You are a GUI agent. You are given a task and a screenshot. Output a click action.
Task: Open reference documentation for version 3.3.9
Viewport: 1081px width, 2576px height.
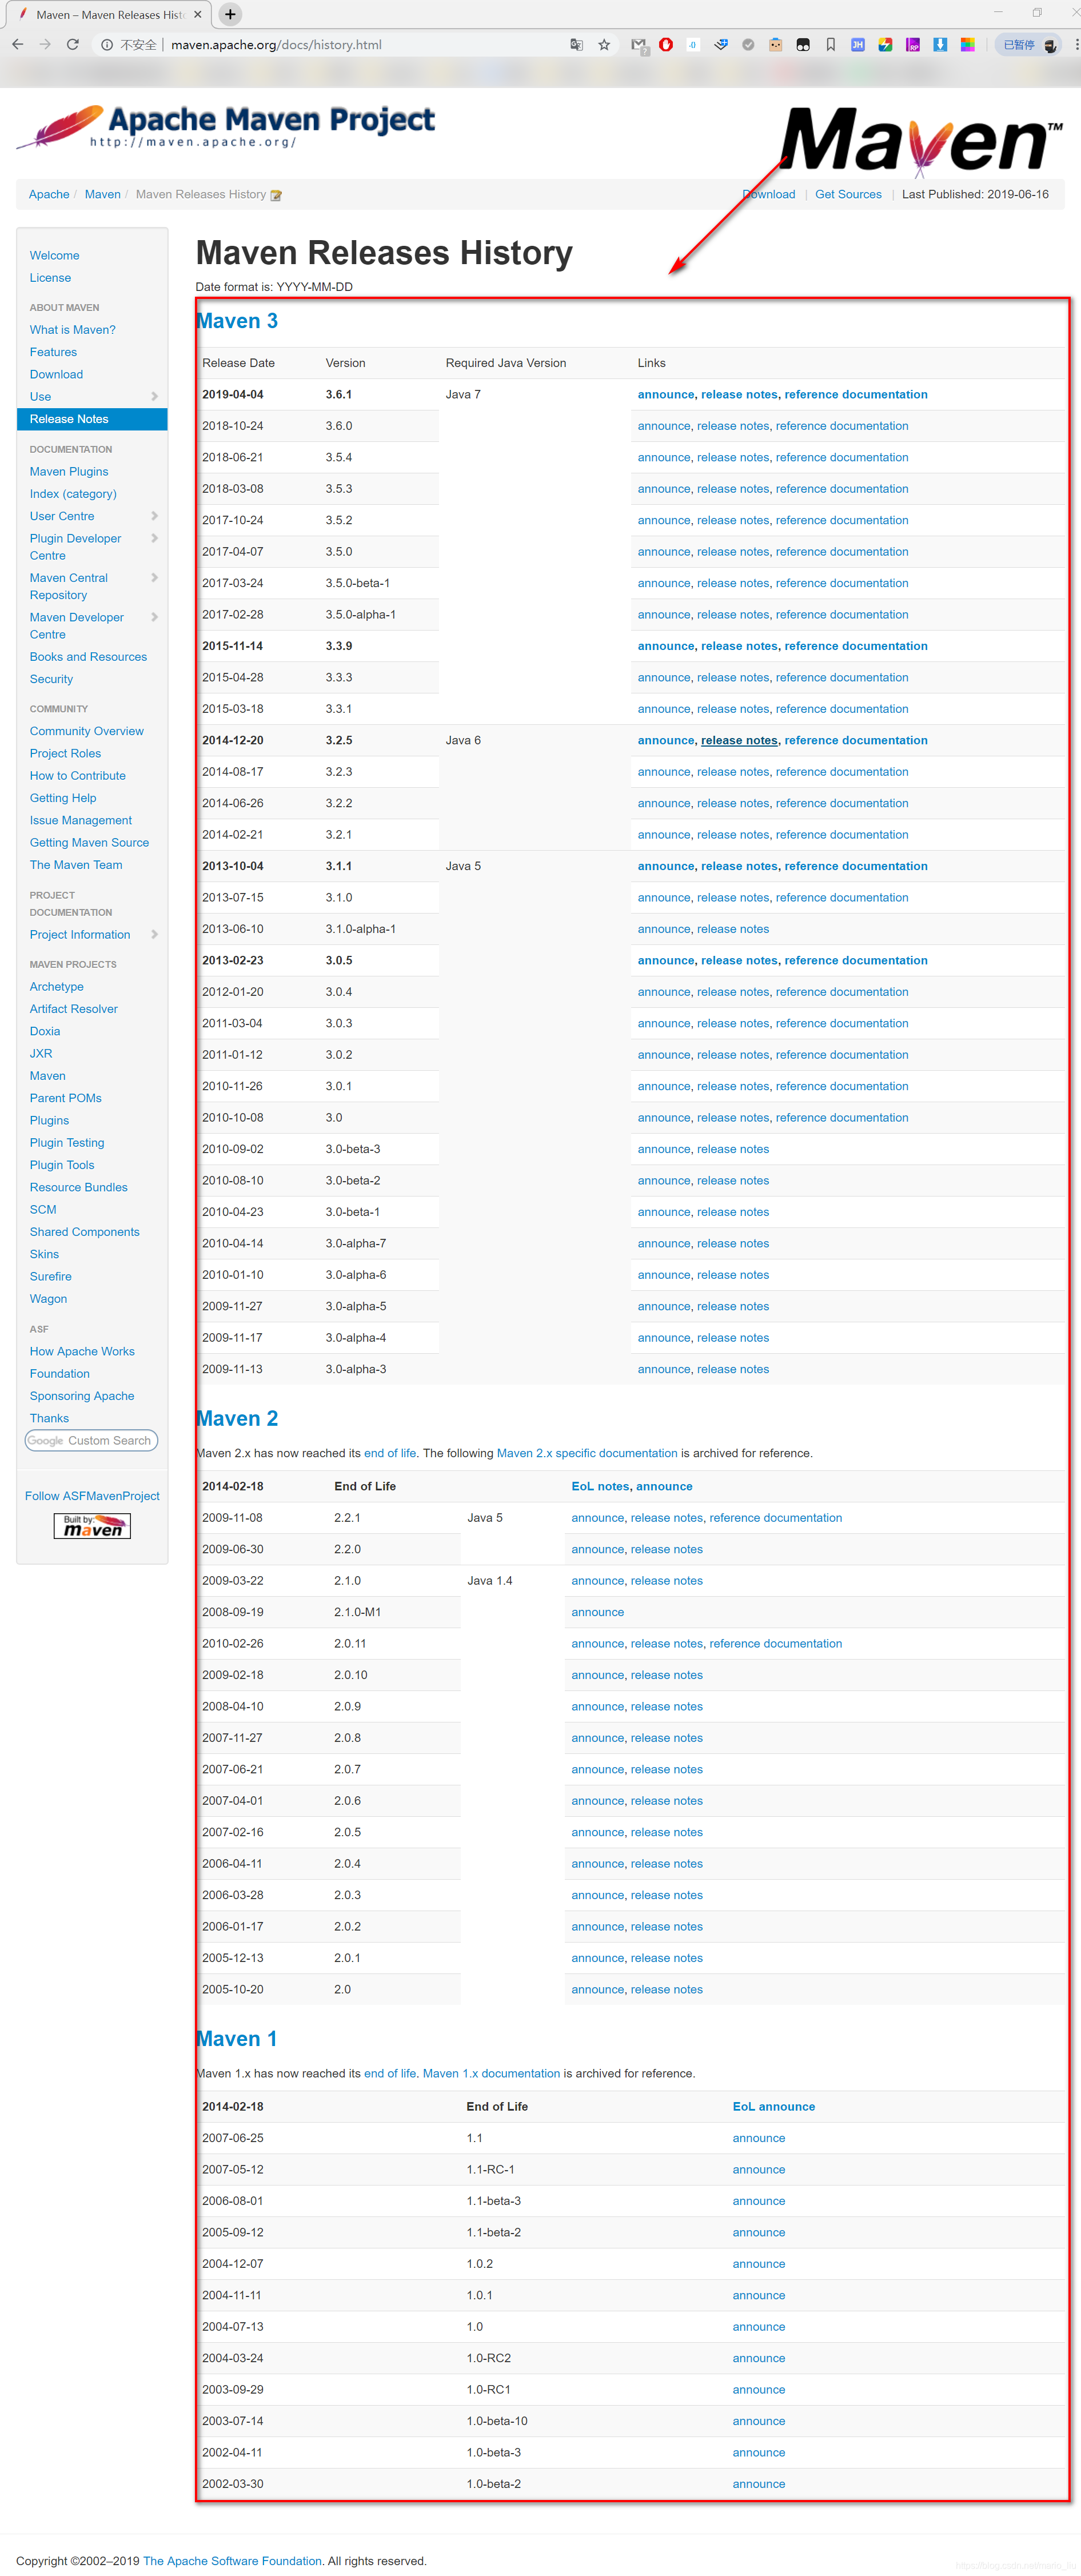pos(856,646)
